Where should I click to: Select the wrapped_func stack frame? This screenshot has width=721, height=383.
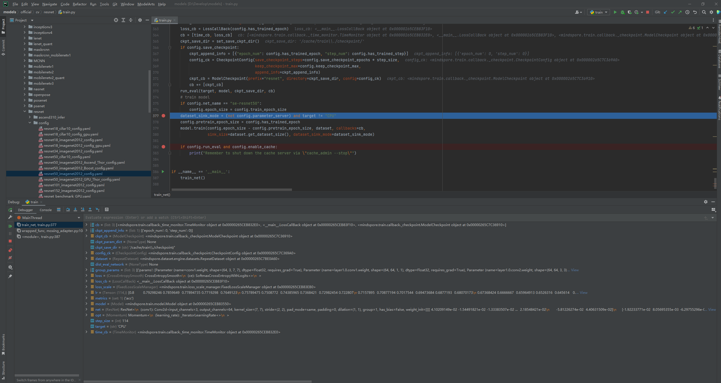(x=49, y=231)
